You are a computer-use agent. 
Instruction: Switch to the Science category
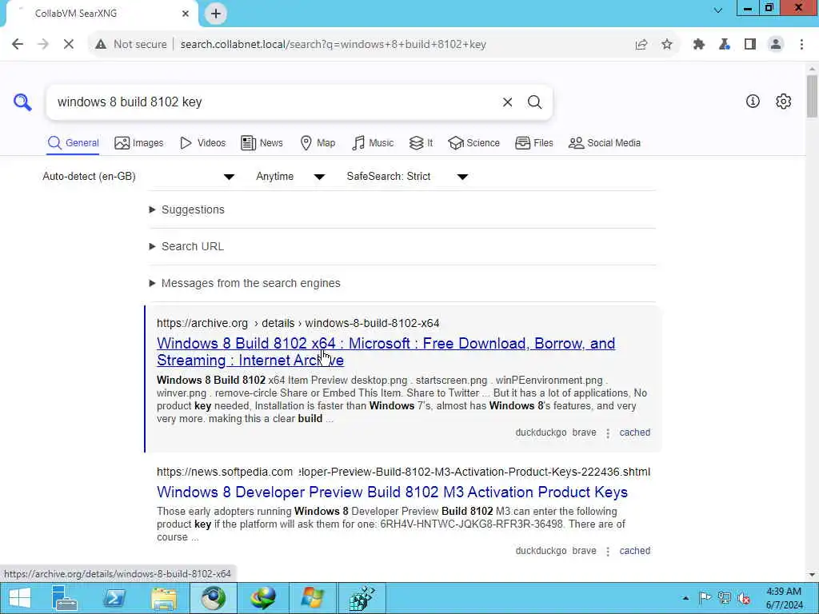[473, 143]
